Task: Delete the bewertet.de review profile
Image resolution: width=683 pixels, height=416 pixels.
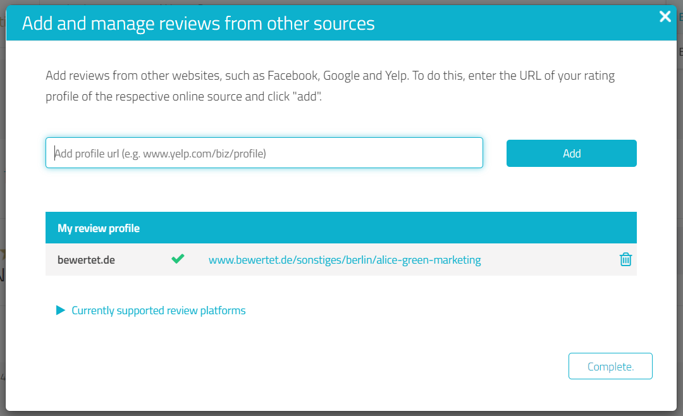Action: 625,259
